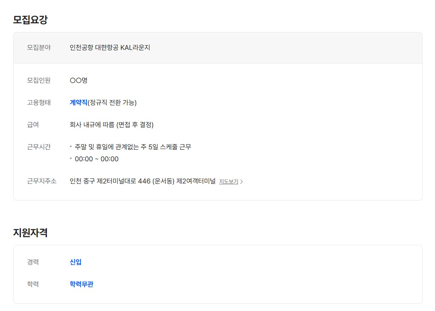Screen dimensions: 435x311
Task: Click the (정규직 전환 가능) note
Action: tap(112, 102)
